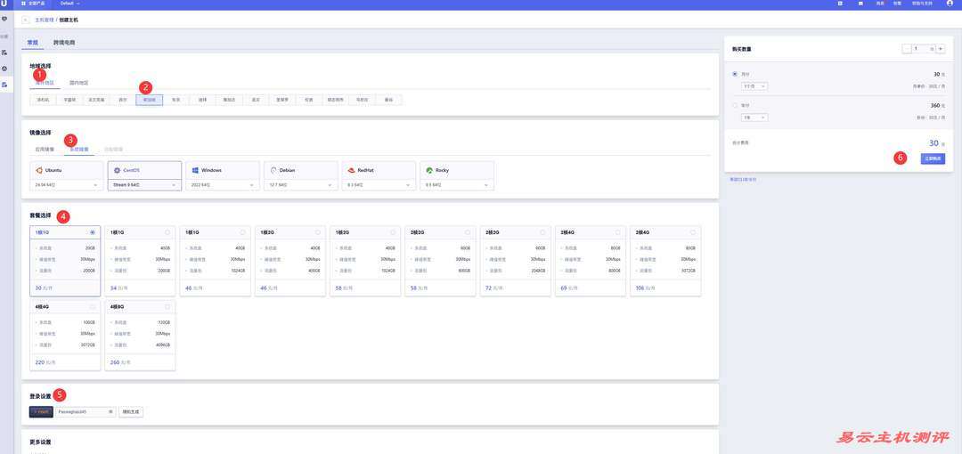
Task: Choose the 34元/月 1核1G plan radio
Action: [x=167, y=232]
